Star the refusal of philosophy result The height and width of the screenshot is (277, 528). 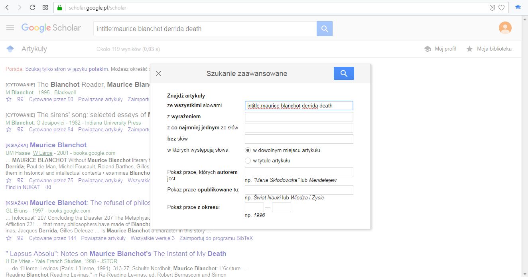[9, 238]
